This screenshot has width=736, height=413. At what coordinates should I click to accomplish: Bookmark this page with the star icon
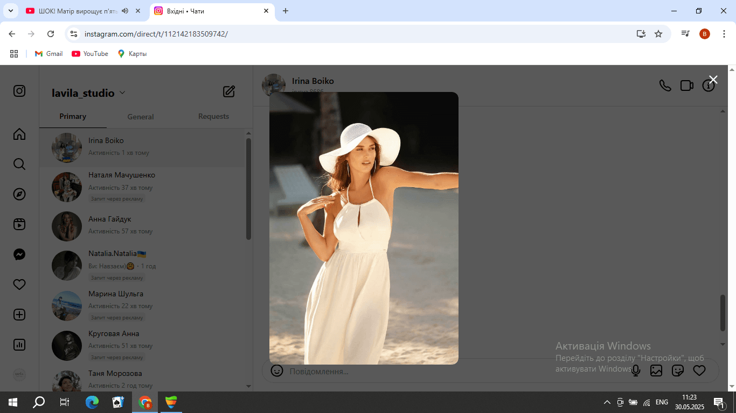pos(658,34)
